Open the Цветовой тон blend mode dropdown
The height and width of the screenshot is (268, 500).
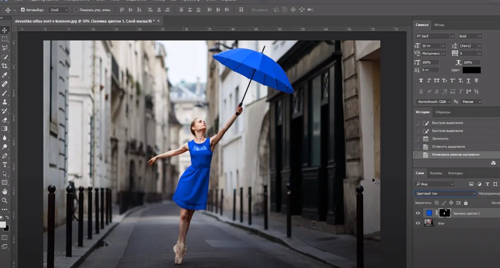pos(445,193)
